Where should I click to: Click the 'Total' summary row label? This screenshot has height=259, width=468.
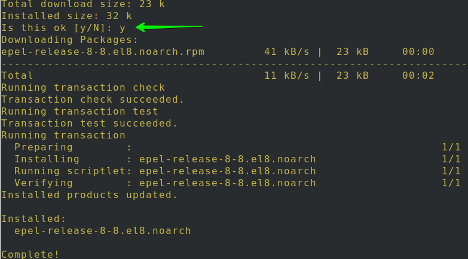coord(17,76)
